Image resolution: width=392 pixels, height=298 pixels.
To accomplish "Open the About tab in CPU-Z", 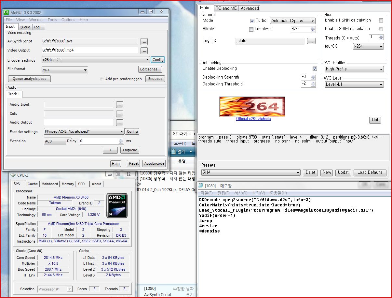I will (x=97, y=184).
